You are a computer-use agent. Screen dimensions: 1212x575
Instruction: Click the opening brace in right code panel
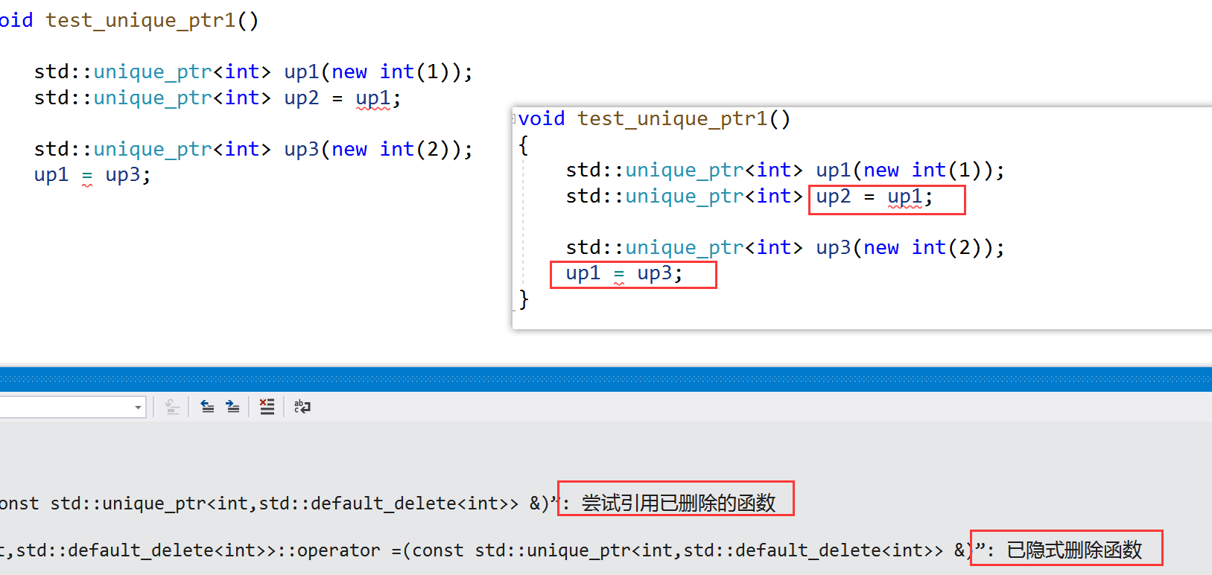(524, 145)
